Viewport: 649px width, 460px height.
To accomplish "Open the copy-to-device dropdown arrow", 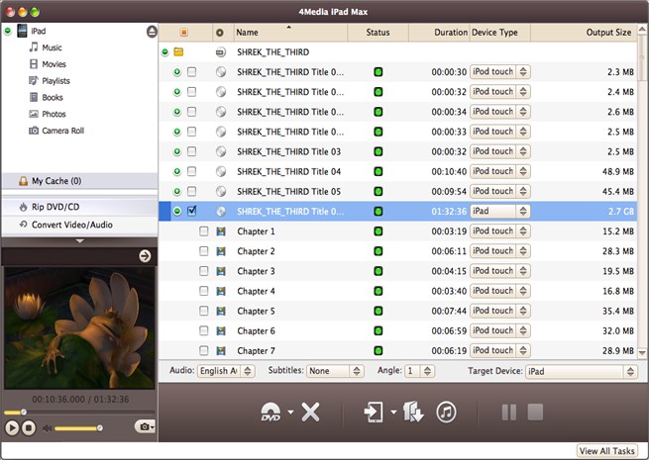I will [393, 413].
